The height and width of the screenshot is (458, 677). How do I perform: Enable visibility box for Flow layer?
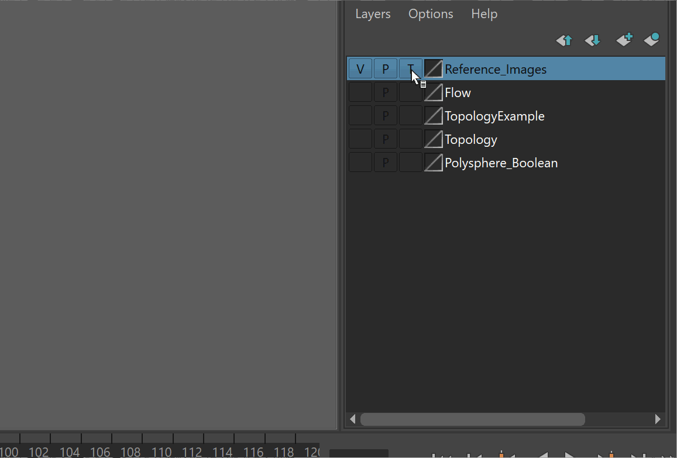click(360, 92)
